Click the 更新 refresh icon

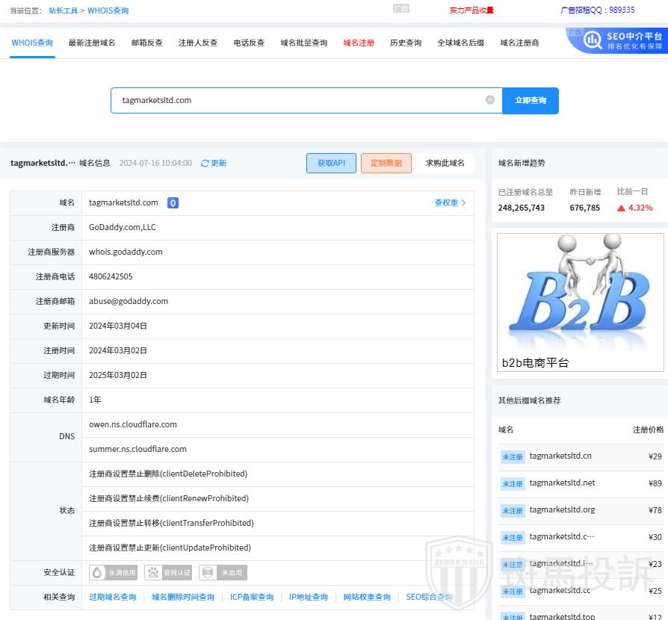pos(205,164)
